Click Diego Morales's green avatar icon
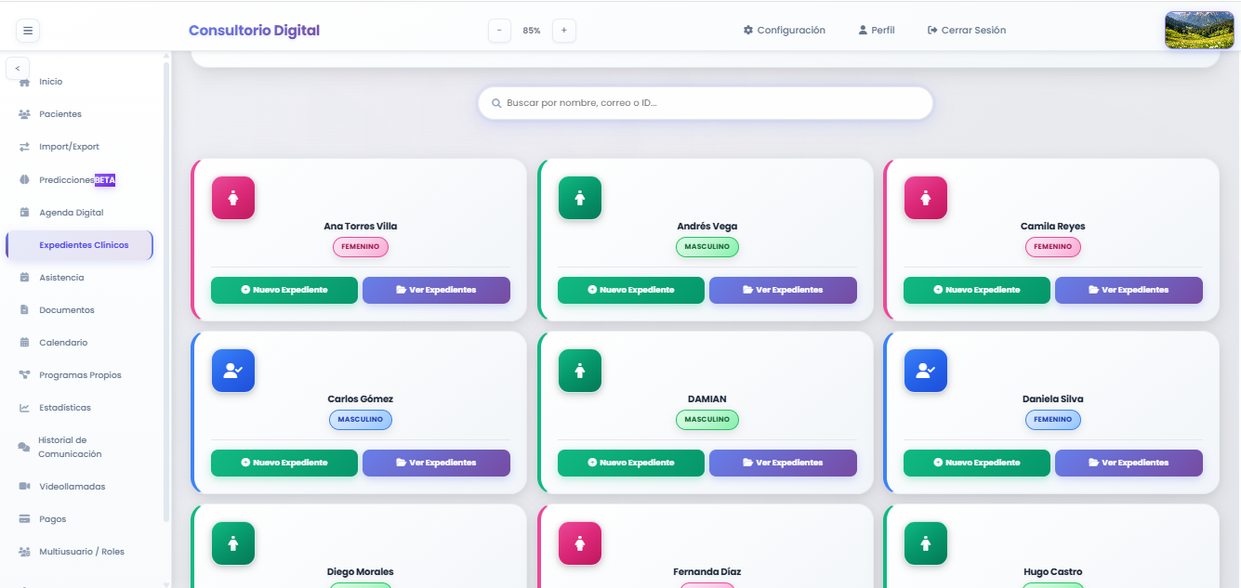Image resolution: width=1241 pixels, height=588 pixels. coord(233,543)
